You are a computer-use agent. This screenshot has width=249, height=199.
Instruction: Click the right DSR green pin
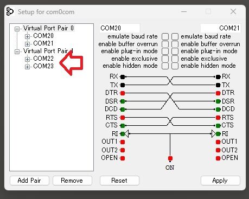click(218, 101)
